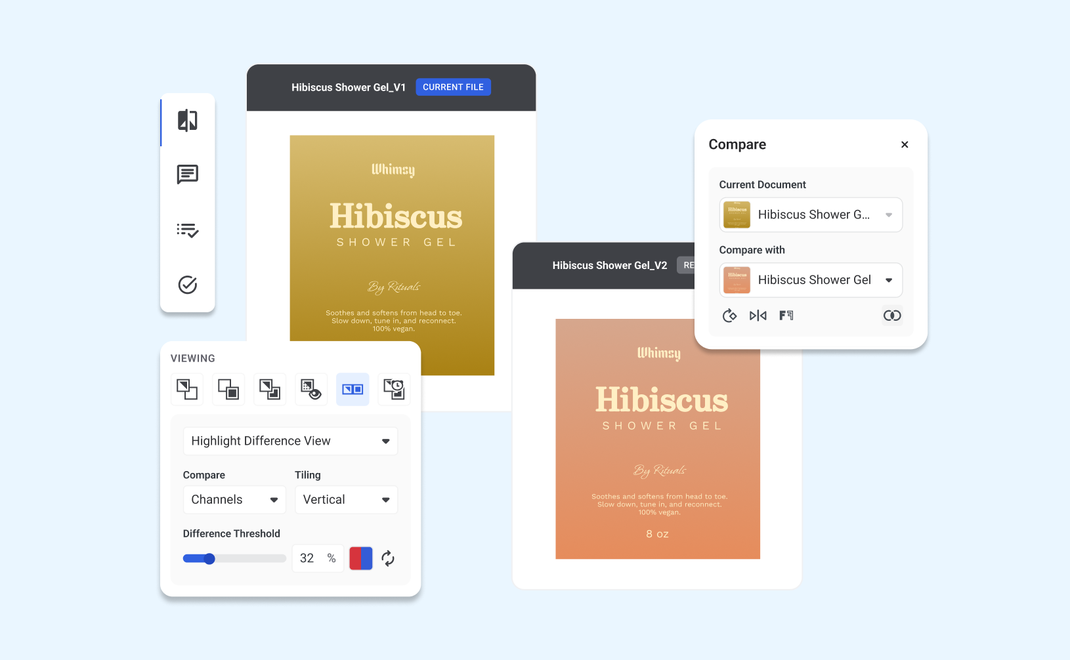The height and width of the screenshot is (660, 1070).
Task: Open the Compare tool in the sidebar
Action: [188, 120]
